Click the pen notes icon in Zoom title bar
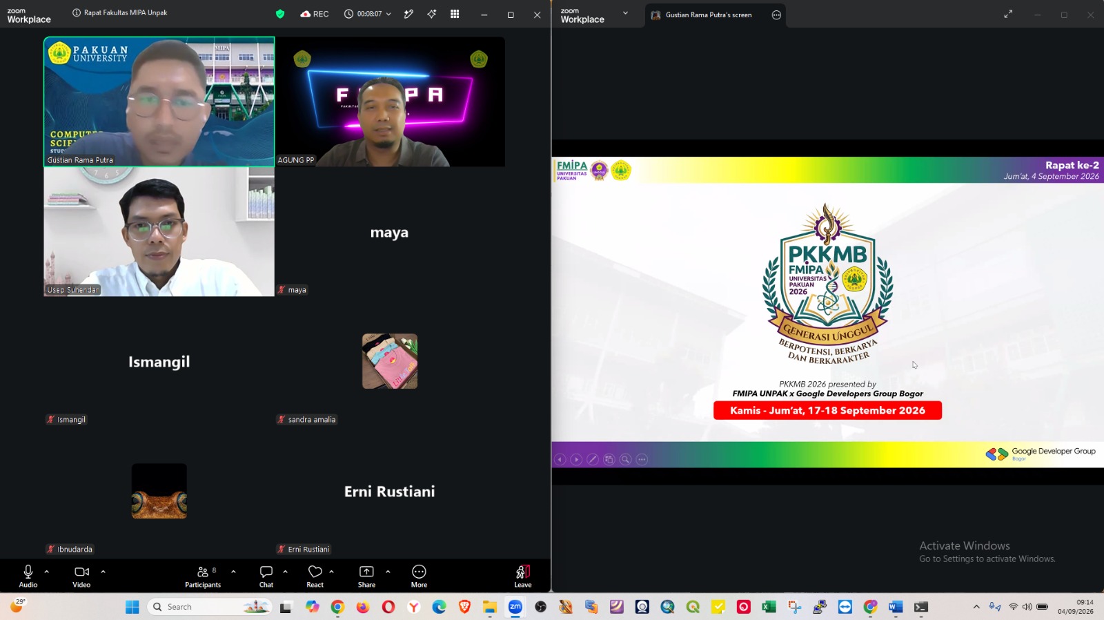 (408, 14)
